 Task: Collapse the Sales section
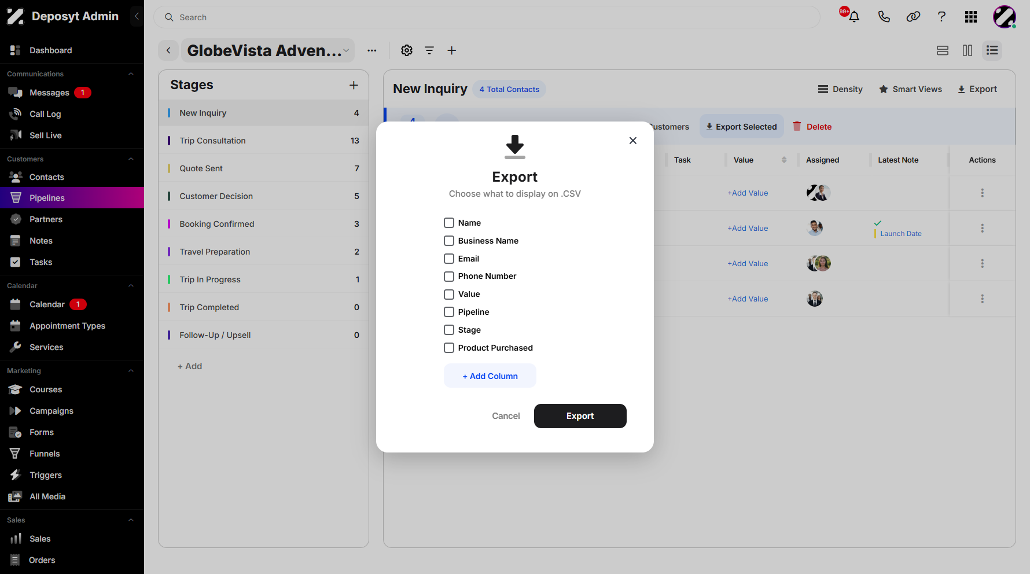(131, 520)
